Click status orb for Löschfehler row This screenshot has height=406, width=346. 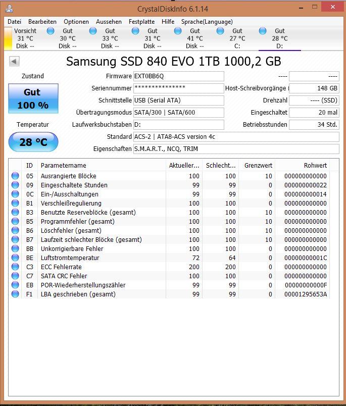[x=15, y=230]
